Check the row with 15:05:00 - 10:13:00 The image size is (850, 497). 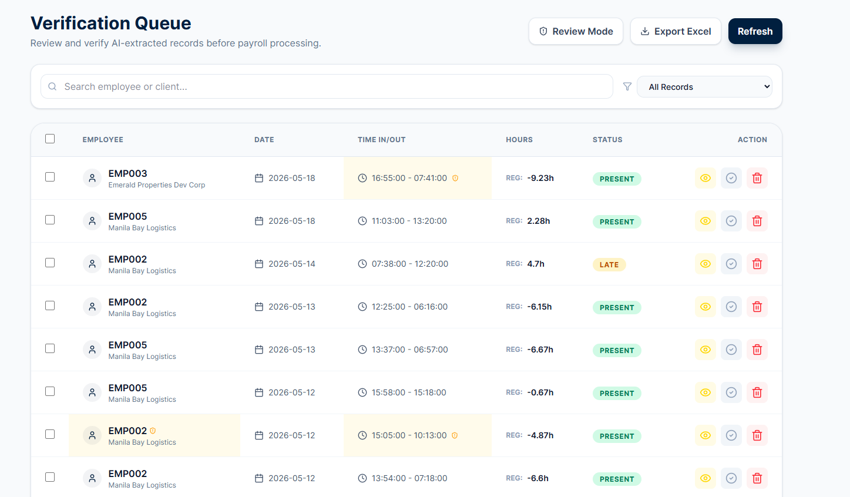coord(50,434)
